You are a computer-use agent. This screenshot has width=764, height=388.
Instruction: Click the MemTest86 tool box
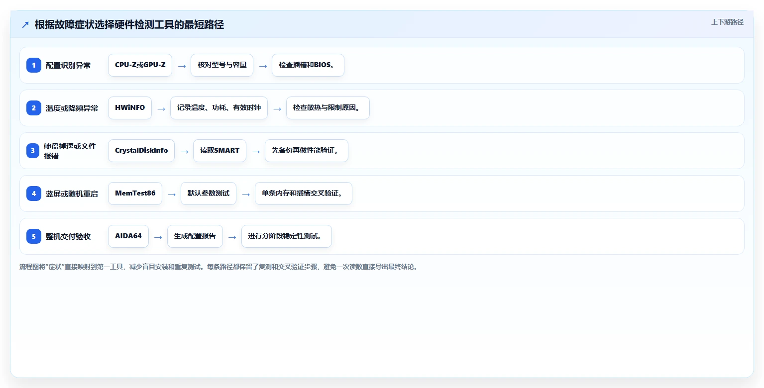135,194
